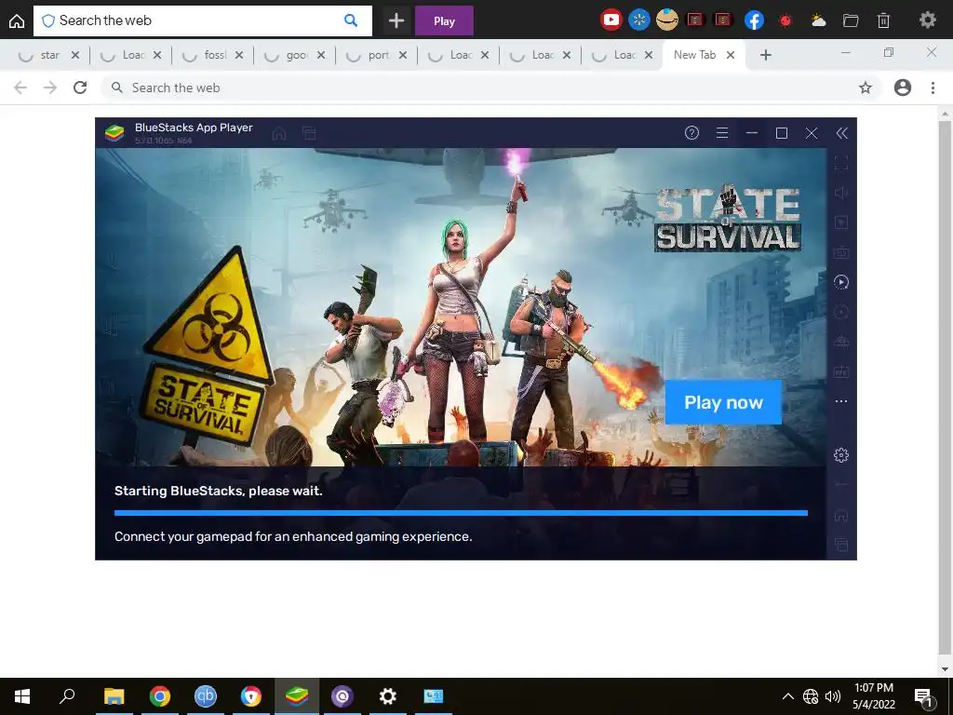Screen dimensions: 953x715
Task: Open qBittorrent from the taskbar
Action: click(x=206, y=696)
